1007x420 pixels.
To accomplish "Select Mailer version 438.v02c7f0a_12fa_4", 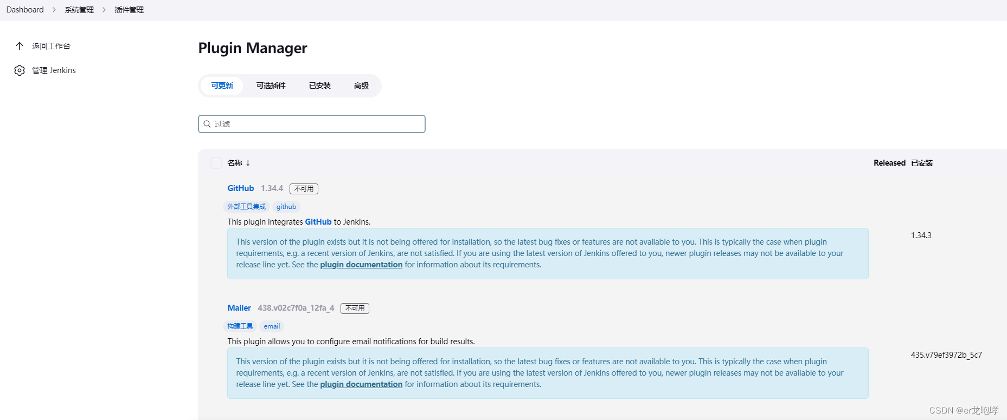I will pyautogui.click(x=296, y=308).
